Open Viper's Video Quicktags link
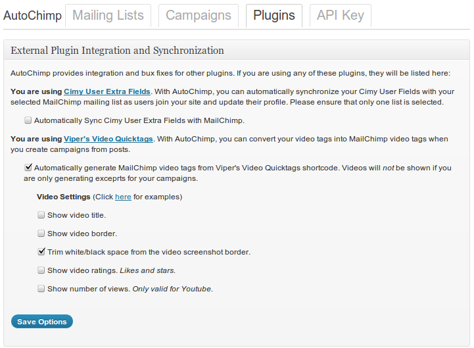Screen dimensions: 474x348 (x=108, y=139)
